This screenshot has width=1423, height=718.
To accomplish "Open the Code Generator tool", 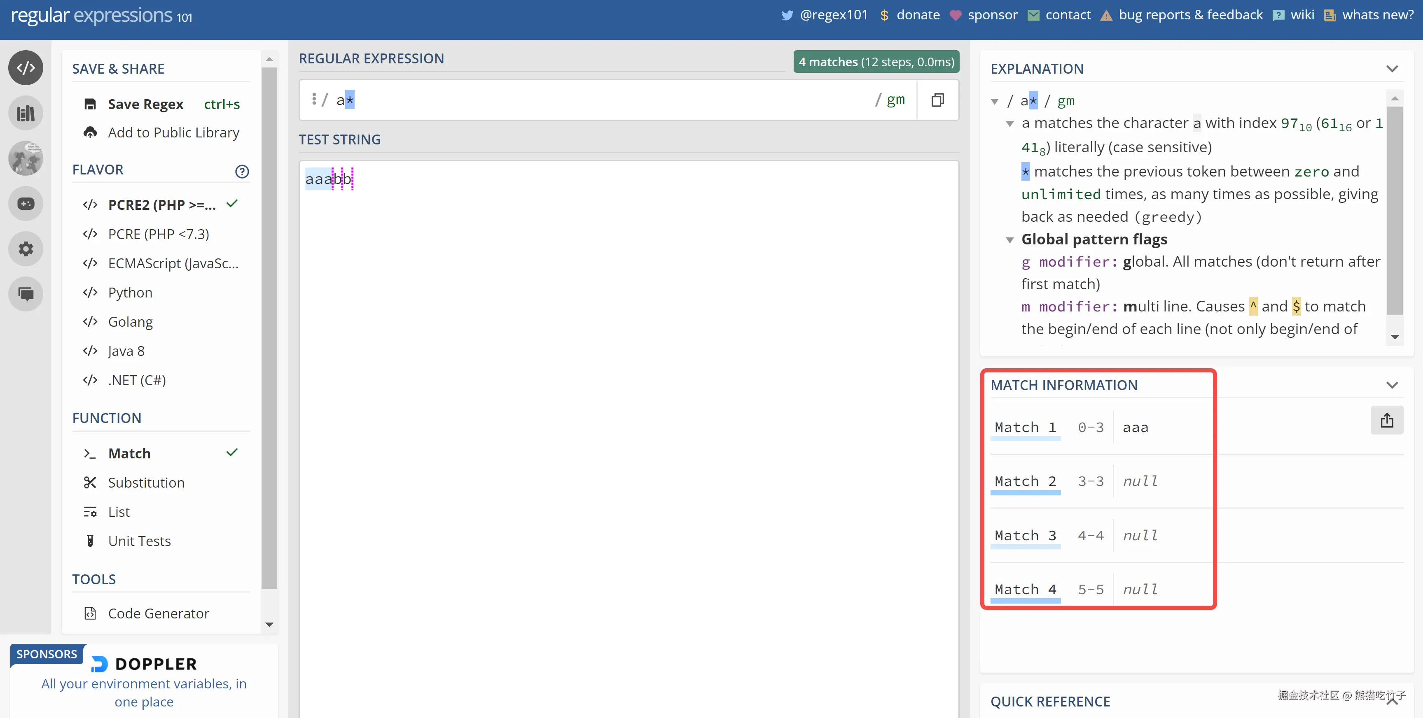I will (158, 613).
